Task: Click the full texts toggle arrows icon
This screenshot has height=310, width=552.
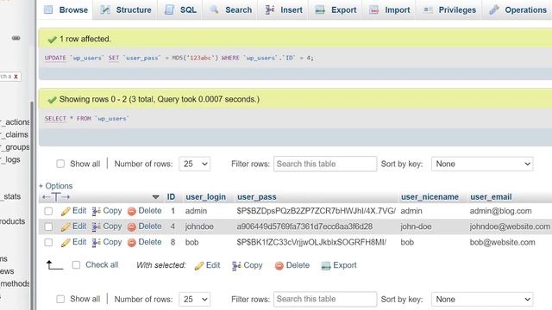Action: point(56,197)
